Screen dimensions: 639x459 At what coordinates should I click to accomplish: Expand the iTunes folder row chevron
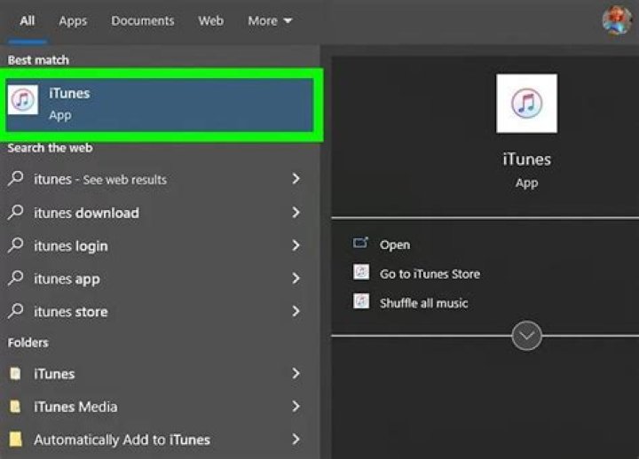tap(296, 373)
